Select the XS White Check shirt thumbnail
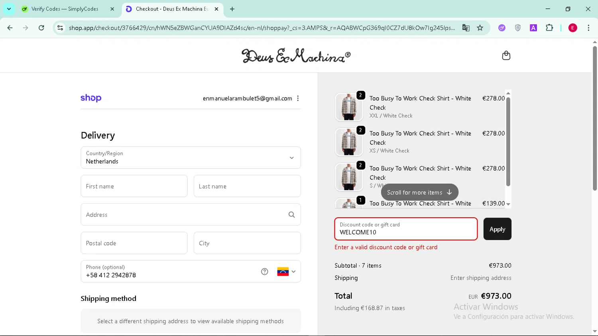This screenshot has width=598, height=336. 349,142
